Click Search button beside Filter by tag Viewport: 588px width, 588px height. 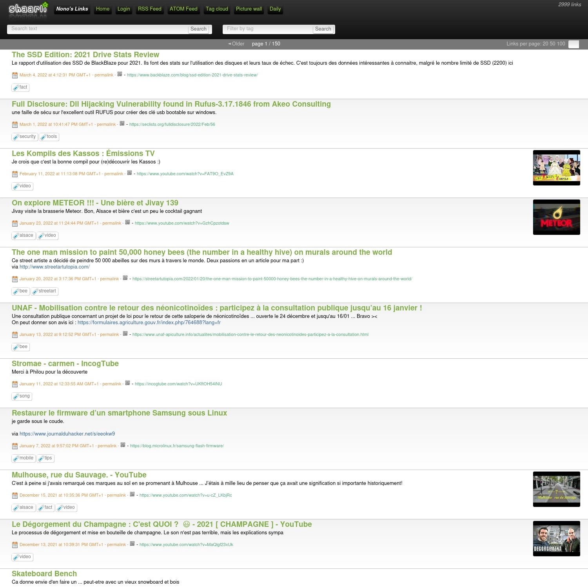click(323, 29)
